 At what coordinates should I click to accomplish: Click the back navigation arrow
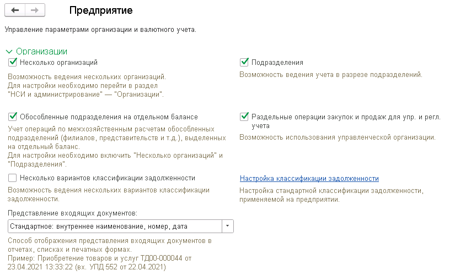pyautogui.click(x=15, y=10)
